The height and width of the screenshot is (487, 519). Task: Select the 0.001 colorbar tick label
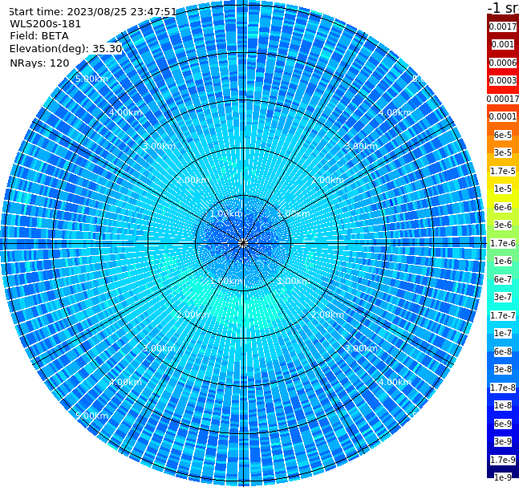pos(503,44)
